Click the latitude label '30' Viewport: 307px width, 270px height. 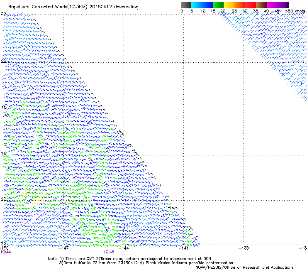(x=3, y=14)
